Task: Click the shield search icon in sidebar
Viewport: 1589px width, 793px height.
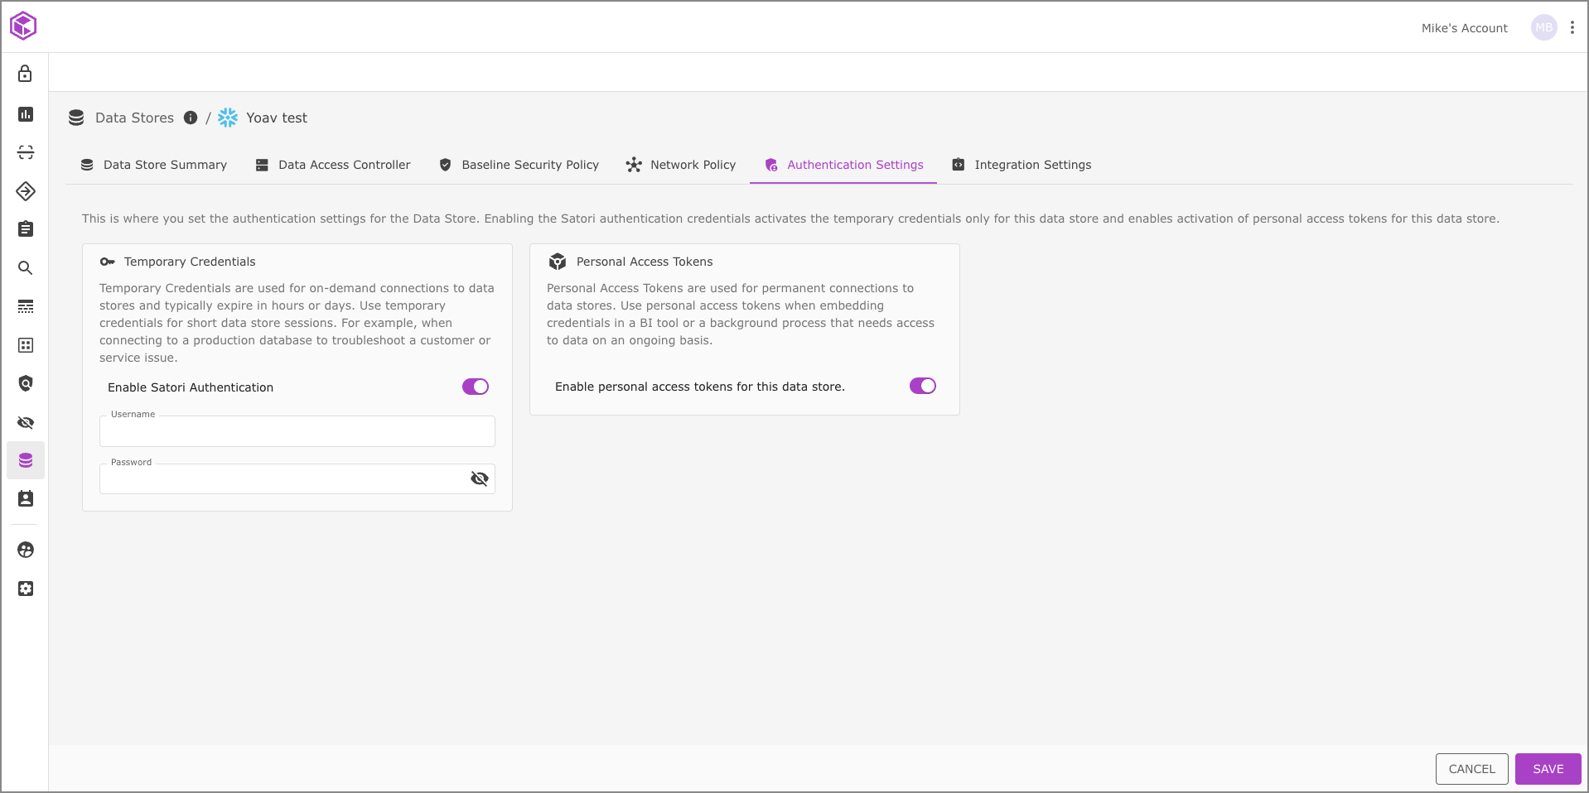Action: click(x=26, y=383)
